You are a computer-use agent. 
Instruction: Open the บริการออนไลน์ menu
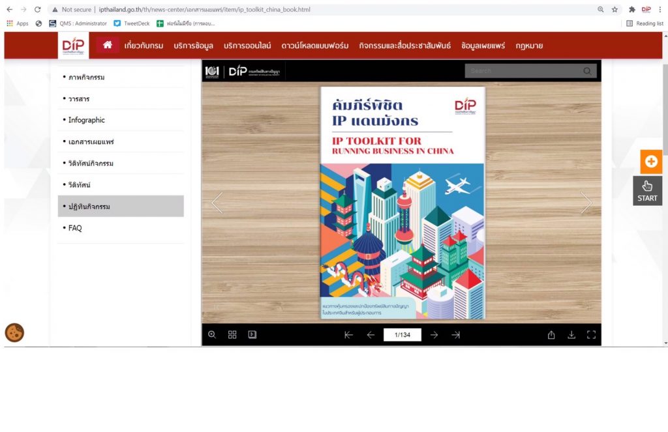[x=247, y=46]
